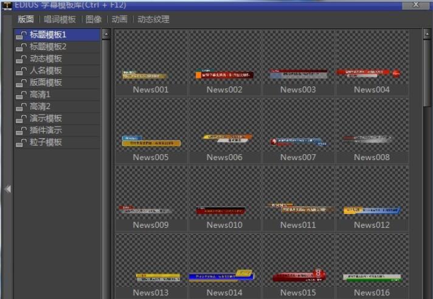Click the EDIUS title bar app icon
The width and height of the screenshot is (433, 299).
click(7, 5)
